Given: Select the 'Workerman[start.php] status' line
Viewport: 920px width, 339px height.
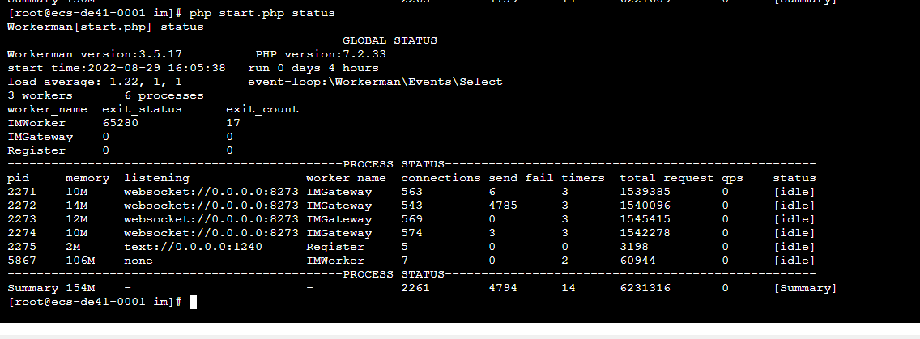Looking at the screenshot, I should coord(105,27).
